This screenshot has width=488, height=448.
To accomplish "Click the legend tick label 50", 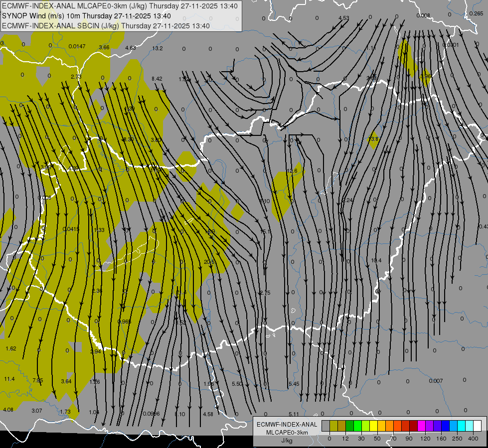I will click(377, 439).
